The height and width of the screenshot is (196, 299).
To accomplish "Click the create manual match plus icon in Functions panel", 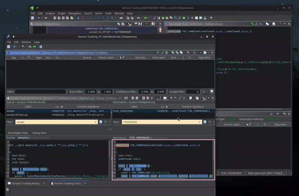I will (x=171, y=98).
